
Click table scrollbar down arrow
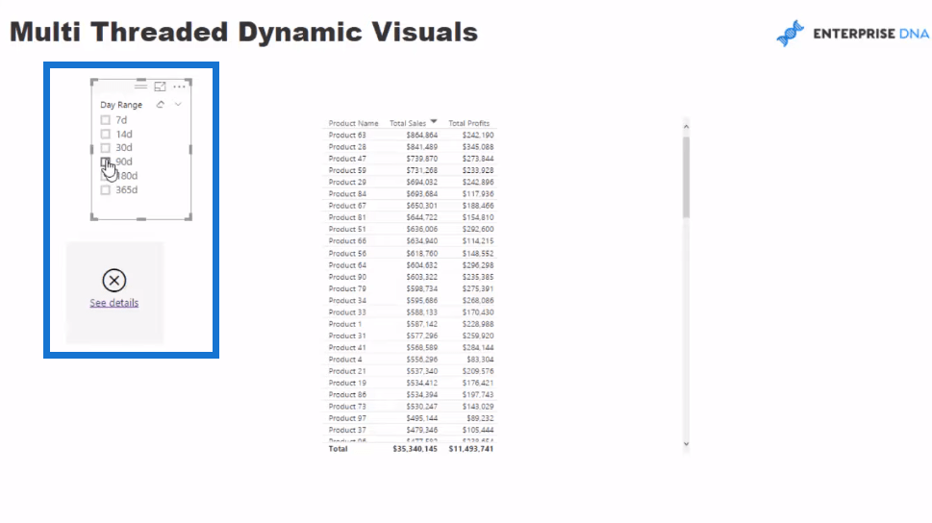686,444
